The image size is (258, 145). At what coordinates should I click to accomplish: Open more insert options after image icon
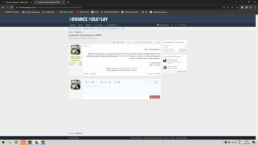tap(121, 82)
